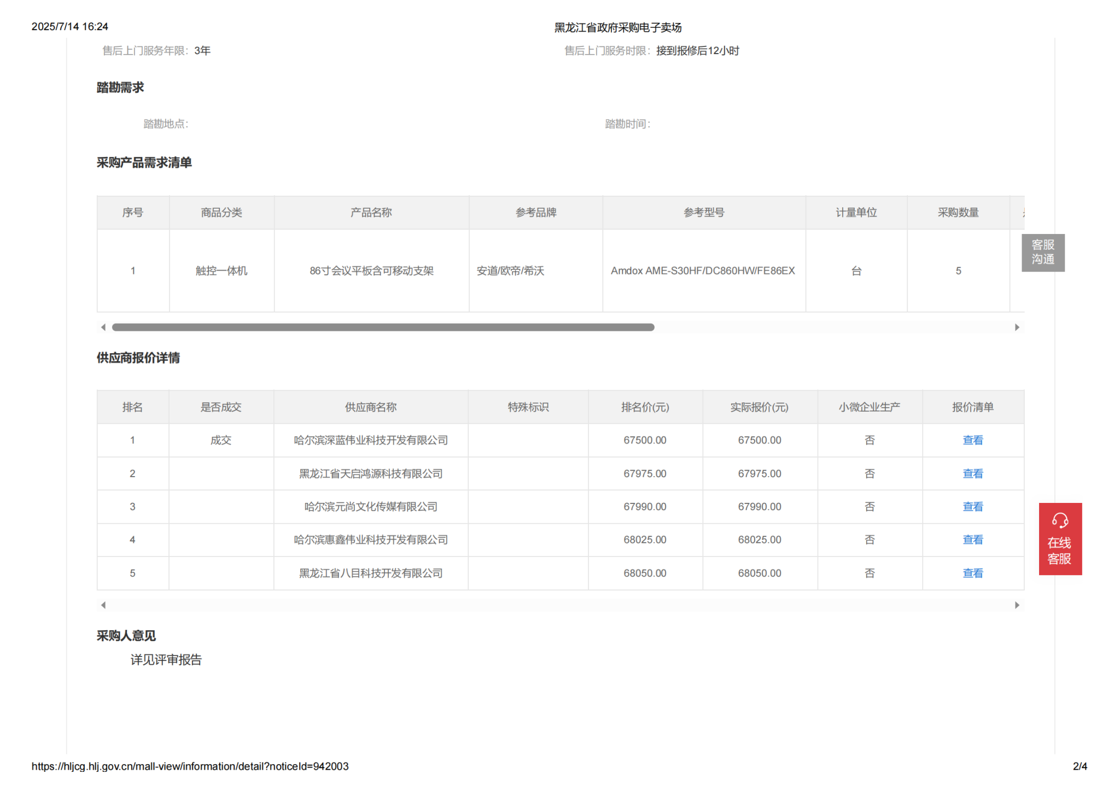Open the gray 客服沟通 side button

(x=1042, y=253)
